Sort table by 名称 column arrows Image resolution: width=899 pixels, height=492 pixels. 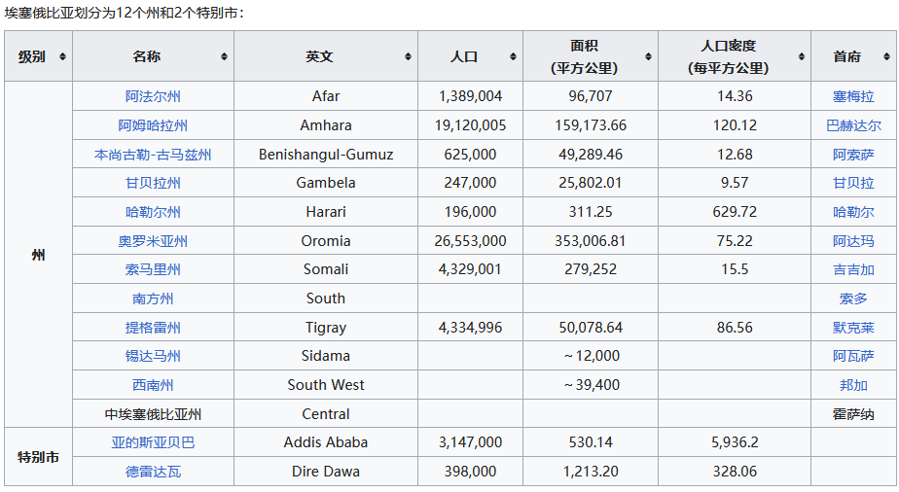pos(224,56)
